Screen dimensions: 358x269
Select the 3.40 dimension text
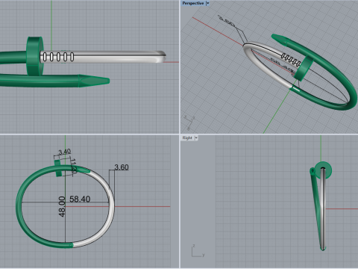(64, 152)
